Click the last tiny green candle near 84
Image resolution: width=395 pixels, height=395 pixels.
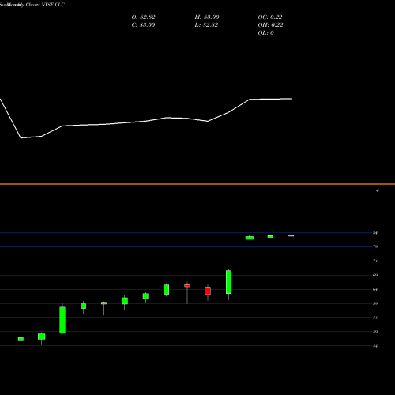[291, 235]
